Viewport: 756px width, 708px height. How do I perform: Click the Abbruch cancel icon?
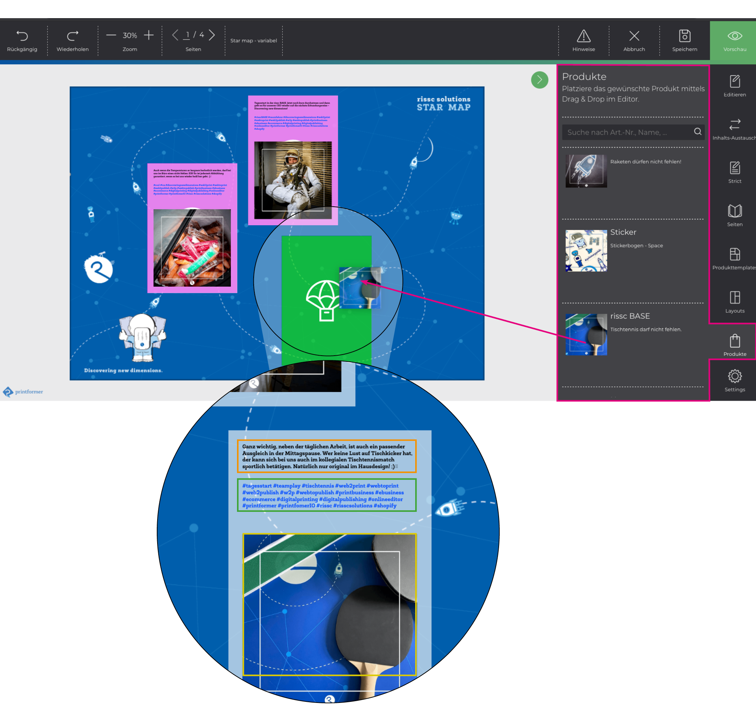[634, 36]
